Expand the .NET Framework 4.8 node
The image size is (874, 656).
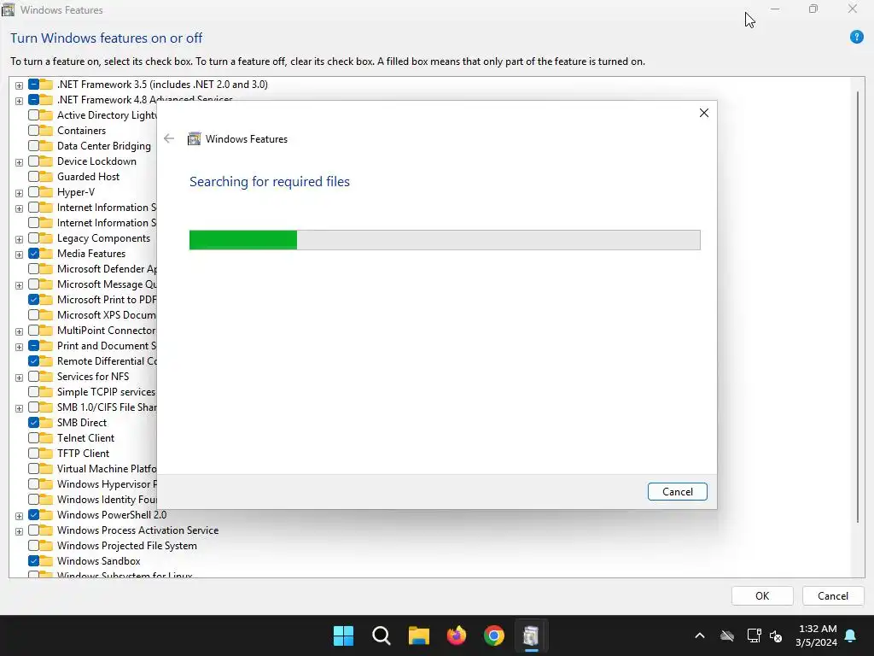tap(19, 101)
